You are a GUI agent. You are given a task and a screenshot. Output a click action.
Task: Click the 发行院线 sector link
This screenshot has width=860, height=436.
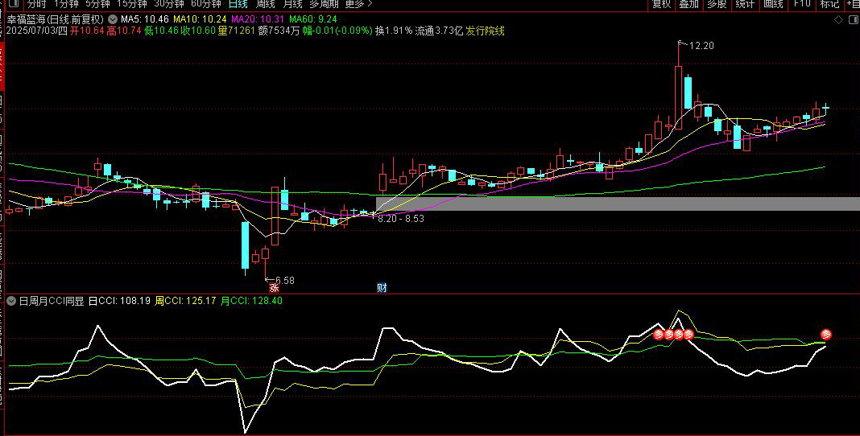coord(485,31)
